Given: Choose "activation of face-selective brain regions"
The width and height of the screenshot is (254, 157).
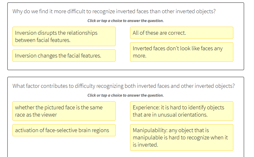Looking at the screenshot, I should click(64, 130).
